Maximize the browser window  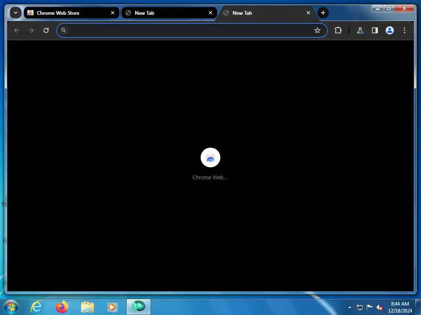(x=389, y=8)
